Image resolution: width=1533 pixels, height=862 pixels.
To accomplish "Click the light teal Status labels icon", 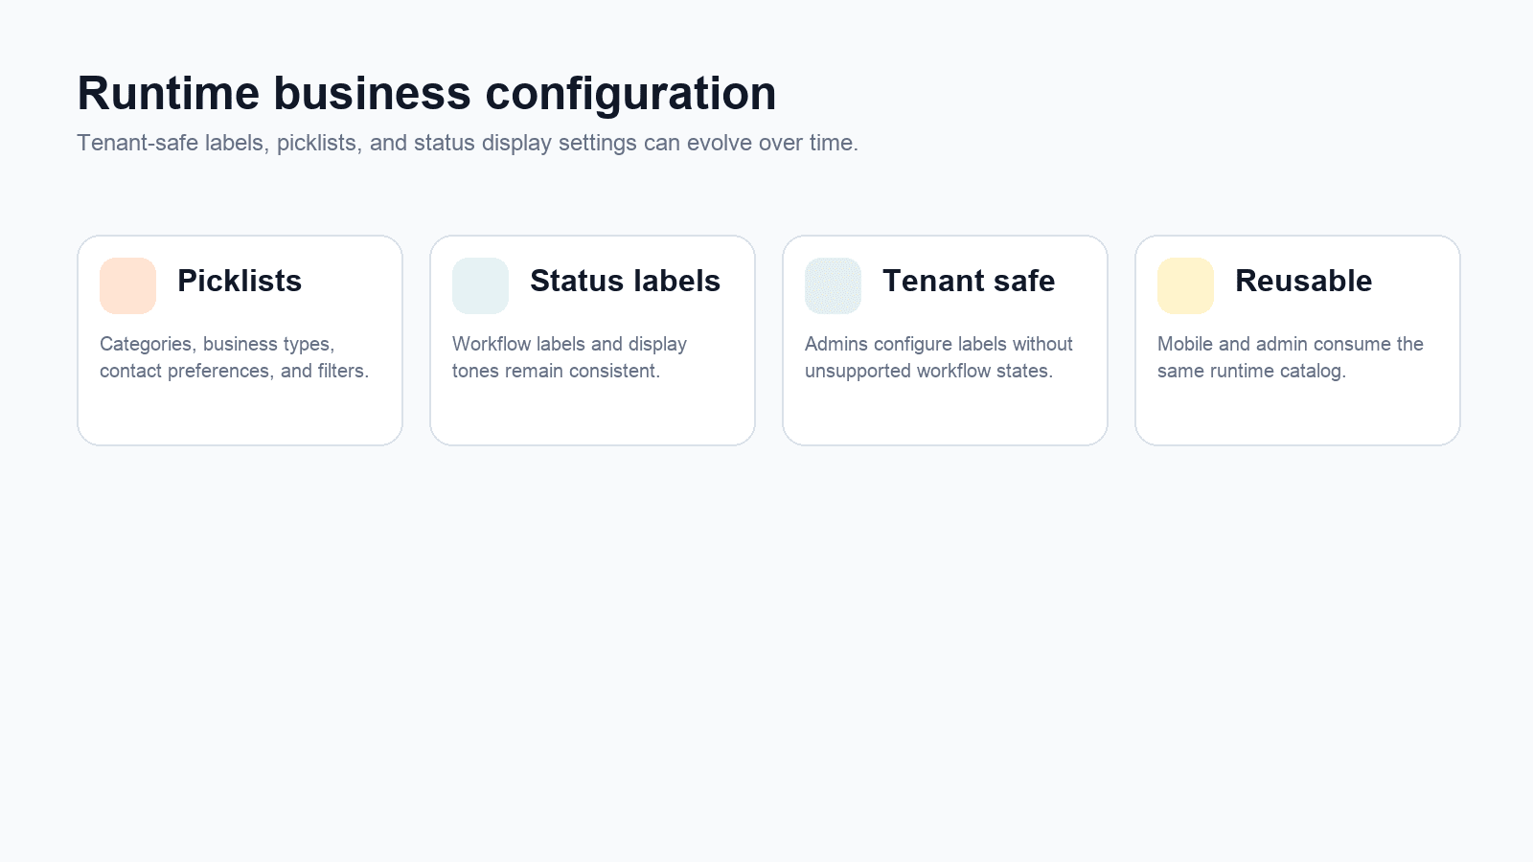I will click(480, 285).
